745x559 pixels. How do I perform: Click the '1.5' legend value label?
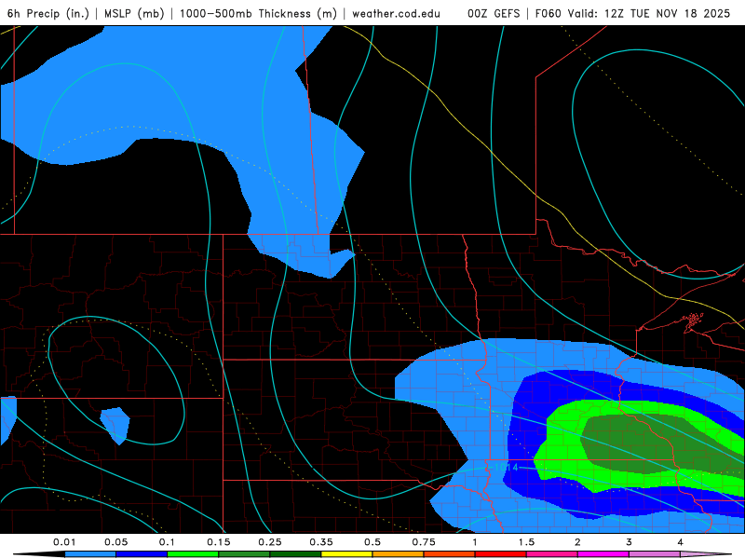pyautogui.click(x=526, y=542)
